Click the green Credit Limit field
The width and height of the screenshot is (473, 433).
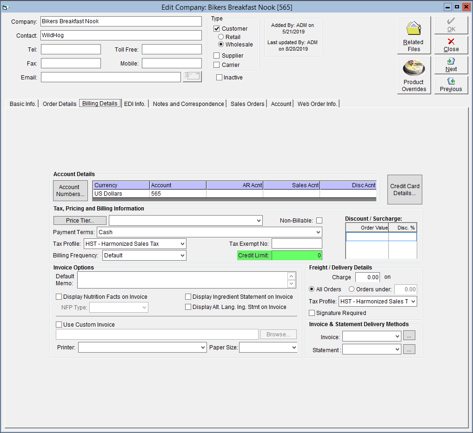click(297, 256)
